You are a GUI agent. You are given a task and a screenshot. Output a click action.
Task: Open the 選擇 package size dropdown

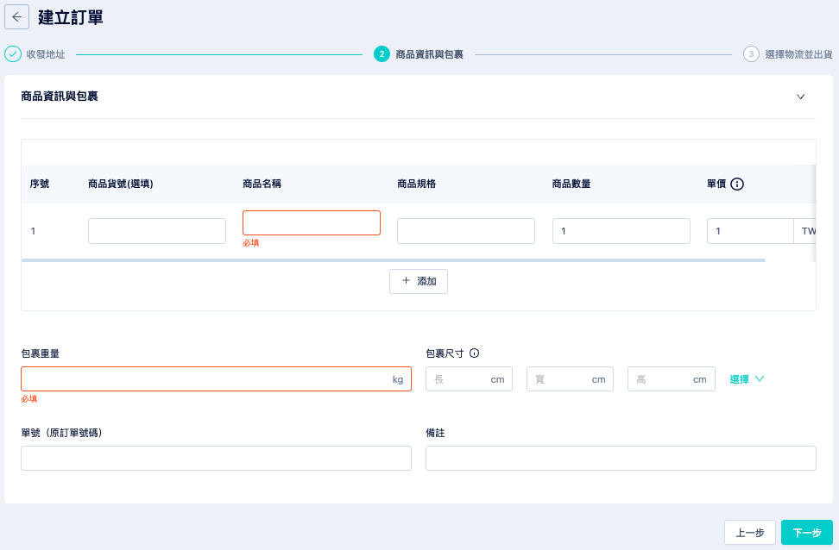point(747,379)
